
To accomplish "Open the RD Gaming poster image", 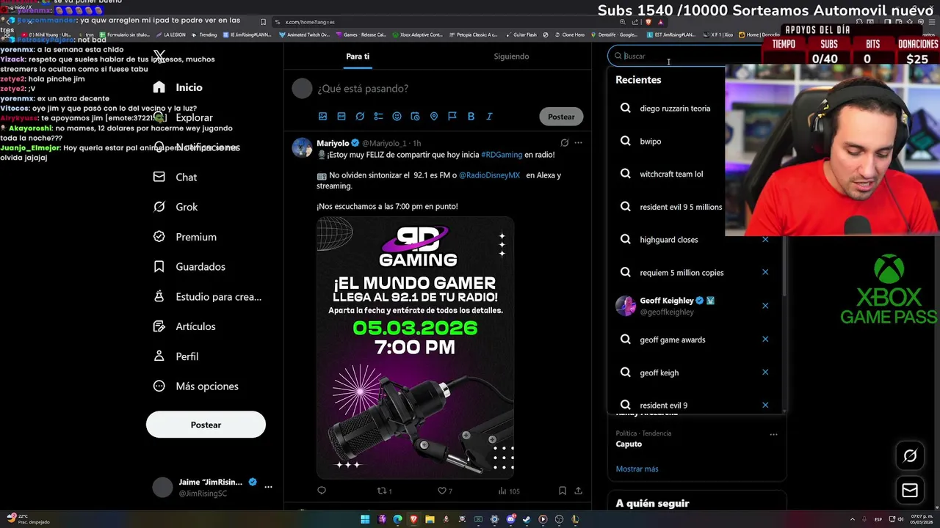I will tap(415, 348).
